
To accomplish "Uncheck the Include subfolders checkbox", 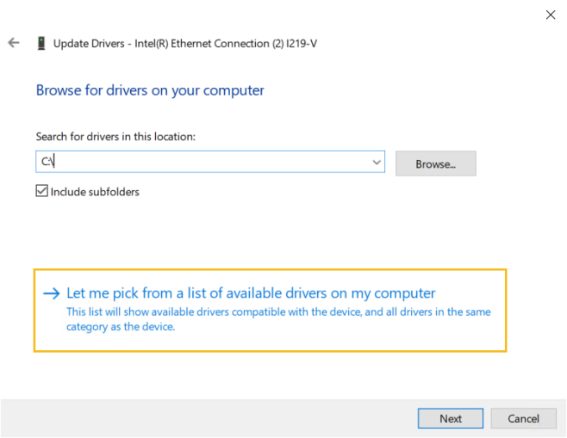I will tap(41, 192).
